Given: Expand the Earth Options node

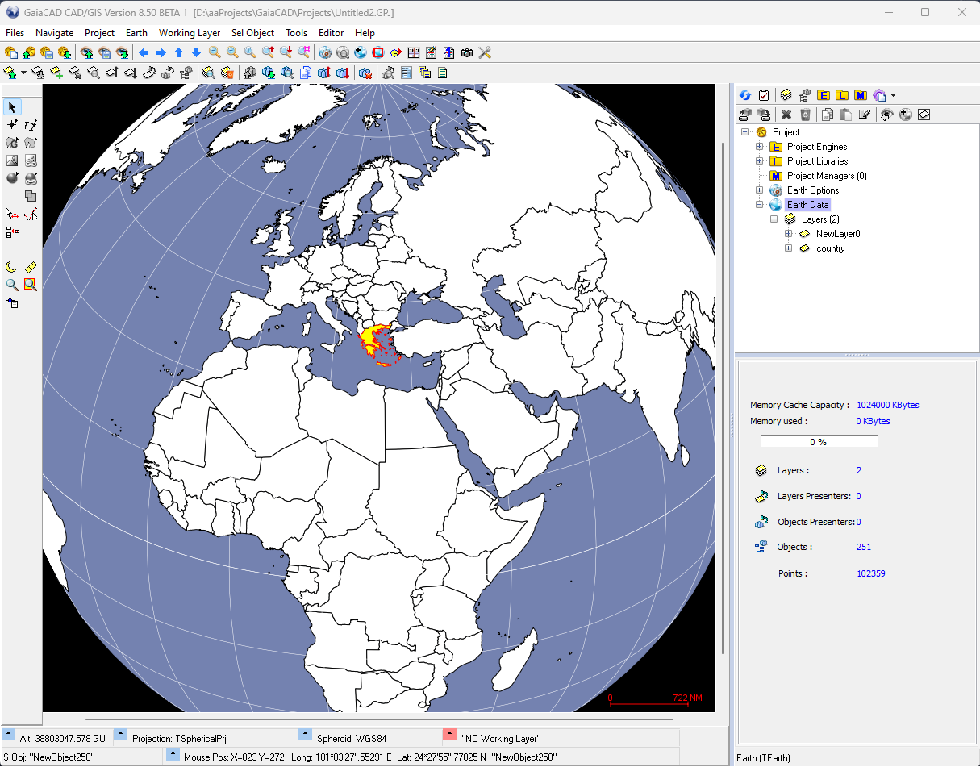Looking at the screenshot, I should (x=759, y=190).
